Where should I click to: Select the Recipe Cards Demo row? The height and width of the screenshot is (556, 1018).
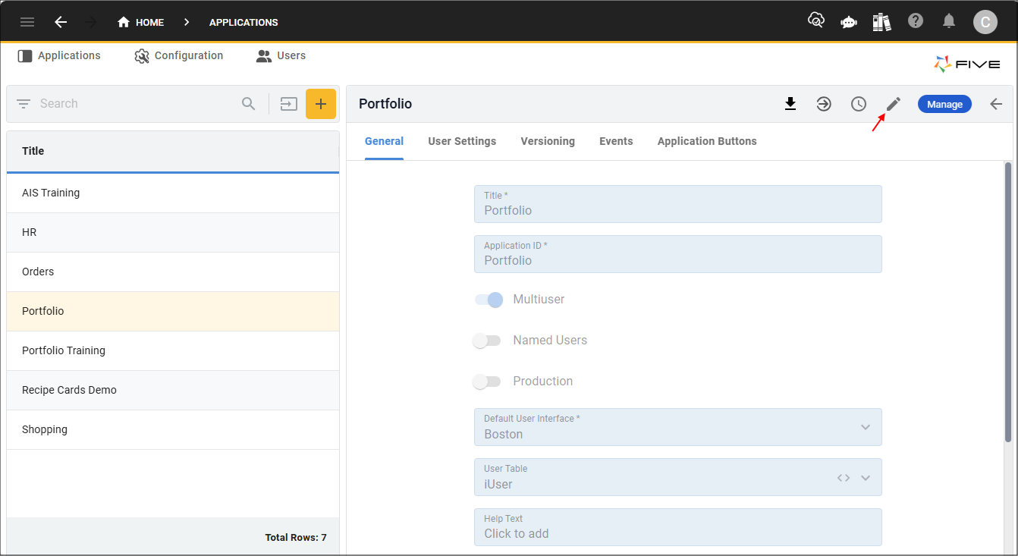(173, 390)
